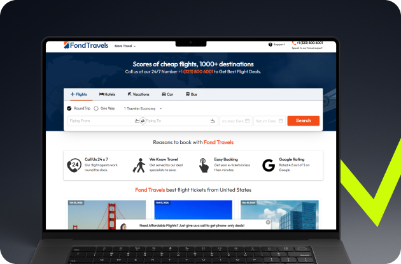Expand the More Travel dropdown
This screenshot has width=401, height=264.
coord(125,46)
